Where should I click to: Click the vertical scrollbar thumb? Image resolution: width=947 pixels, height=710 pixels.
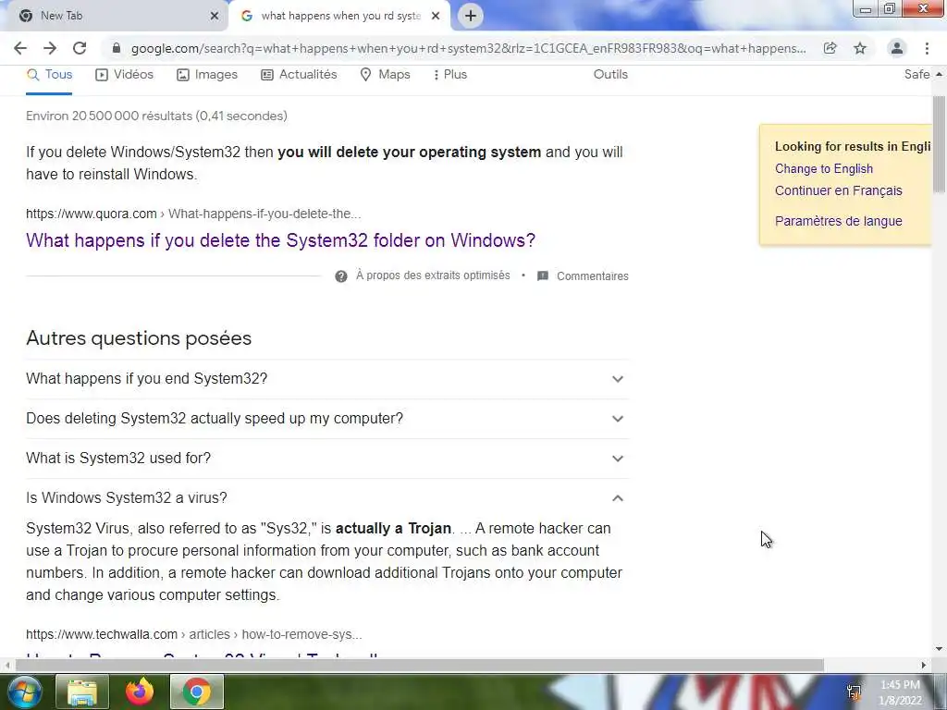(940, 145)
